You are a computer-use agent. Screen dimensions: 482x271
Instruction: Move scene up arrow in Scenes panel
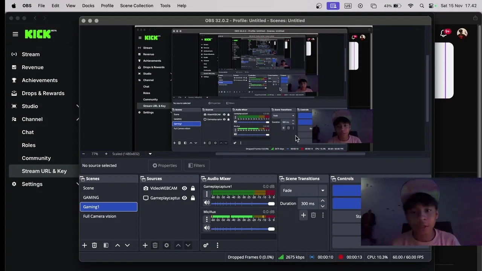(x=117, y=245)
